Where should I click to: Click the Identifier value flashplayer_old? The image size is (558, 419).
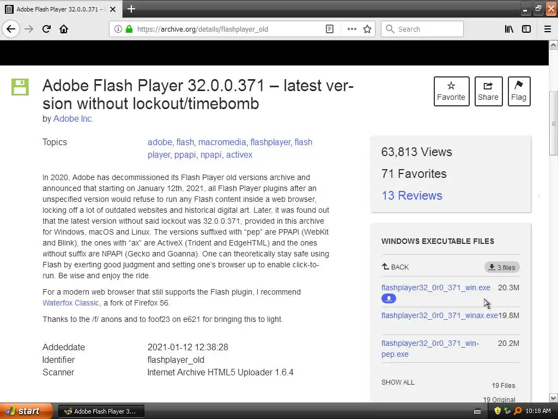point(176,360)
